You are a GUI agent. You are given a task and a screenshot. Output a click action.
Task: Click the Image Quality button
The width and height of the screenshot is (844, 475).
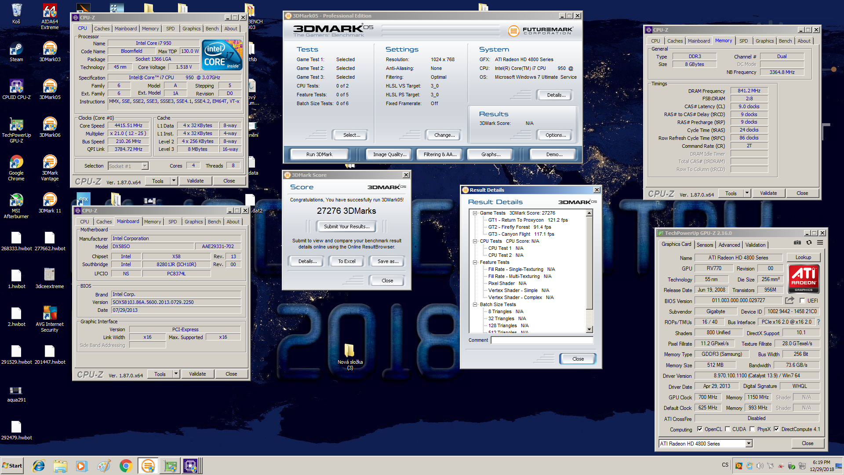pyautogui.click(x=389, y=154)
